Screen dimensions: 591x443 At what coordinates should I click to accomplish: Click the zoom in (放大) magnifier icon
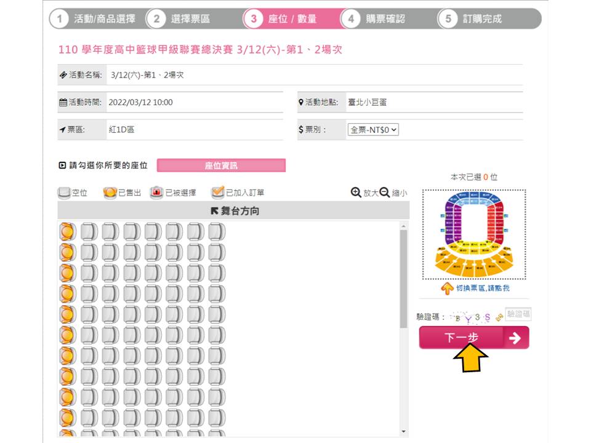356,193
